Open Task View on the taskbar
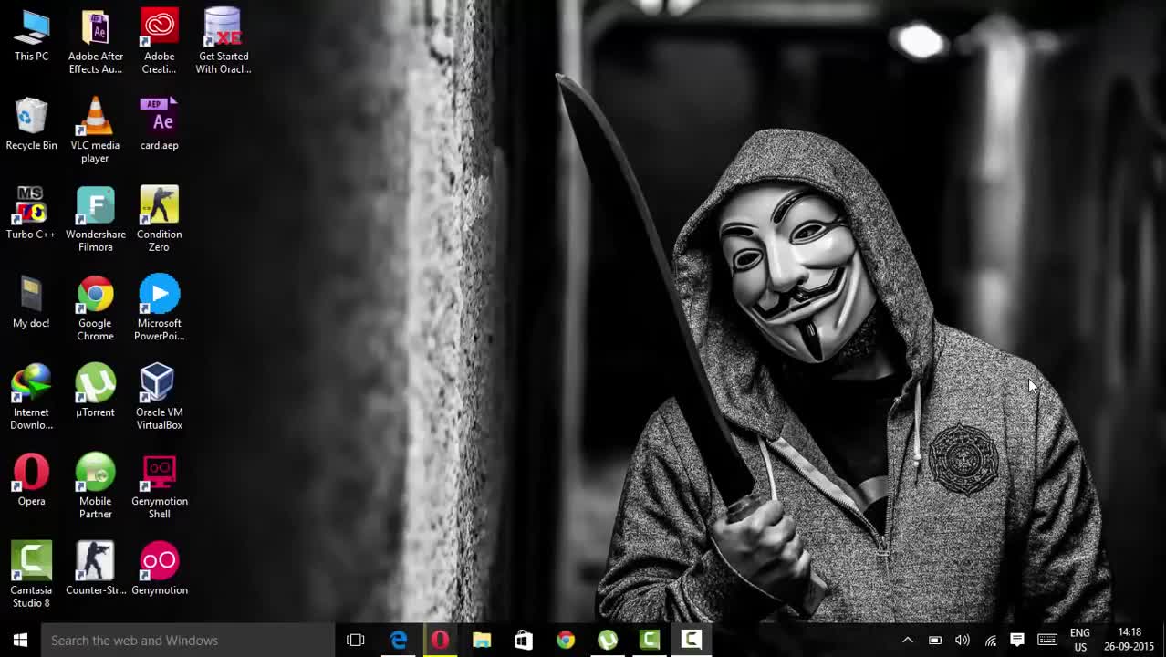The height and width of the screenshot is (657, 1166). pyautogui.click(x=356, y=640)
